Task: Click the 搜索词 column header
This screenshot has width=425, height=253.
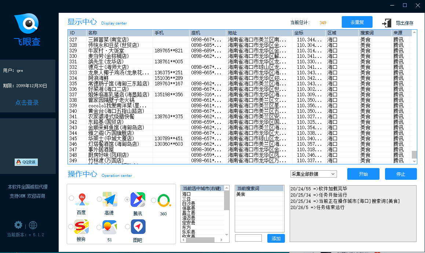Action: point(375,33)
